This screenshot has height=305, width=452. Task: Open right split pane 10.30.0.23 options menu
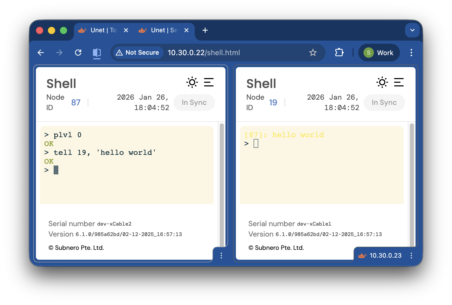pos(411,256)
